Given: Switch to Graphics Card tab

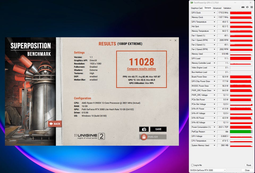Looking at the screenshot, I should tap(197, 8).
